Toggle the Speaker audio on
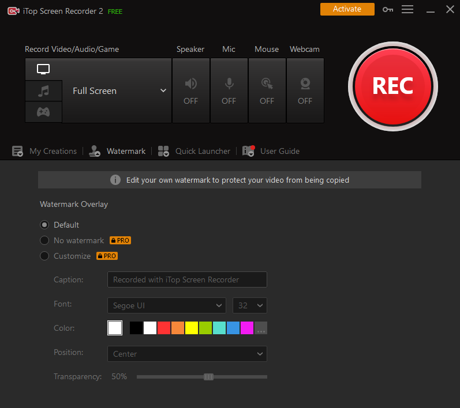 tap(190, 90)
